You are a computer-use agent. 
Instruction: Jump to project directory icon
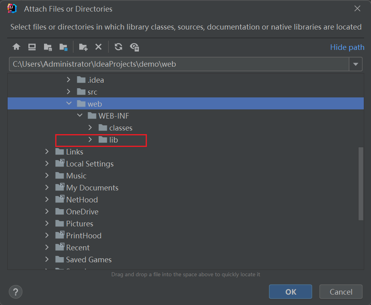48,47
